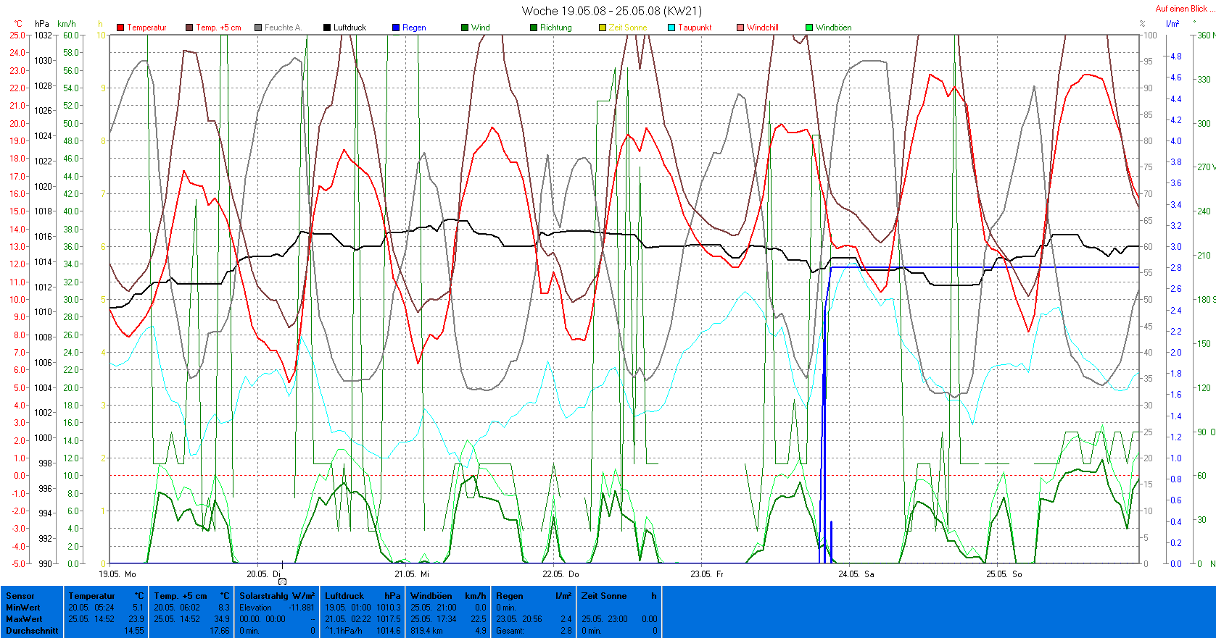Select the '24.05. Sa' date label

click(856, 574)
